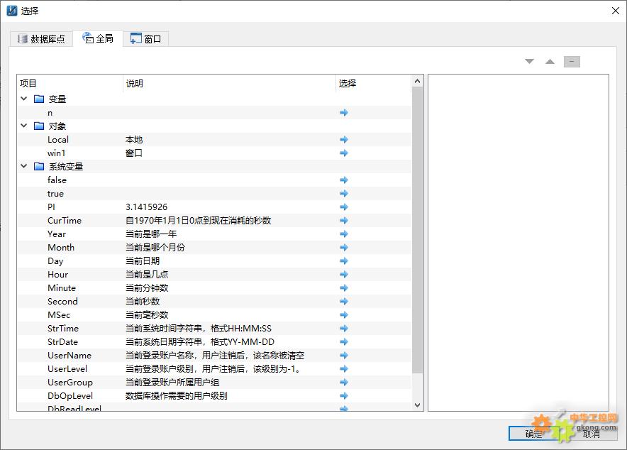Select the Month item name

click(x=61, y=248)
